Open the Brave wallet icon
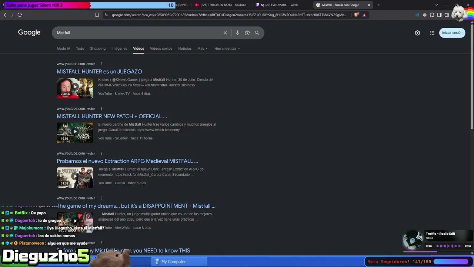 (x=447, y=15)
